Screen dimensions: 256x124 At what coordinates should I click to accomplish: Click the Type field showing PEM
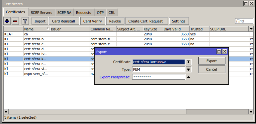click(159, 69)
